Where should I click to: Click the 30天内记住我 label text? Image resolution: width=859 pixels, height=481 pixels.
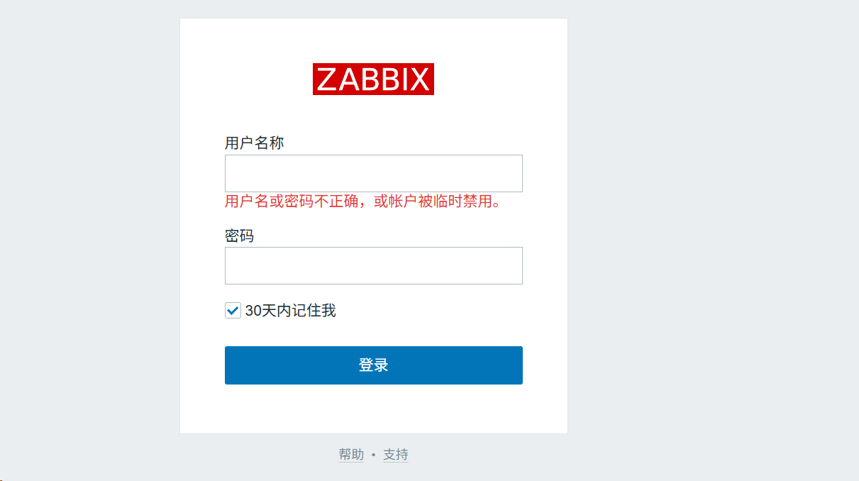coord(290,311)
